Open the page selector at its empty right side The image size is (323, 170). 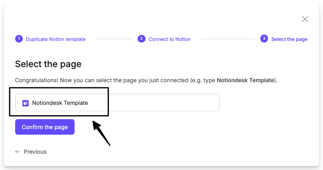[164, 102]
